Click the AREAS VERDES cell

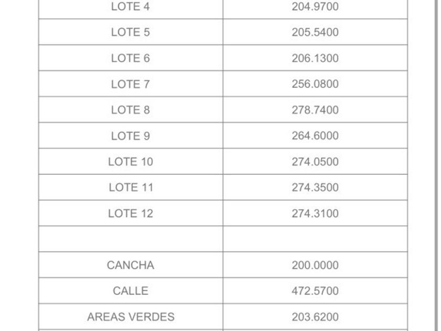tap(130, 317)
